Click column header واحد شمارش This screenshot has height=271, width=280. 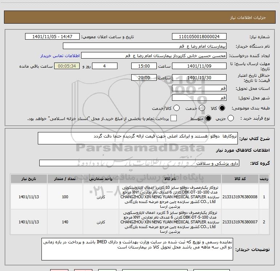[101, 179]
